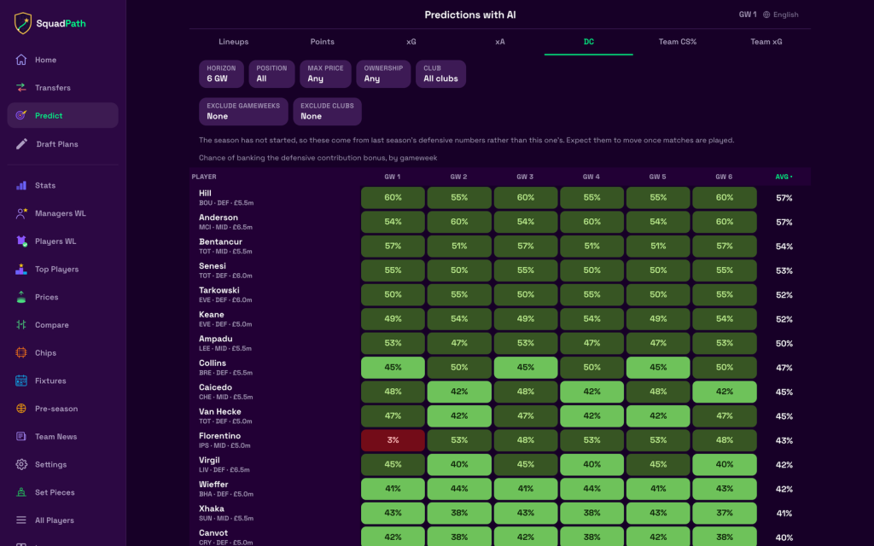Open the Max Price Any filter
874x546 pixels.
pyautogui.click(x=325, y=73)
